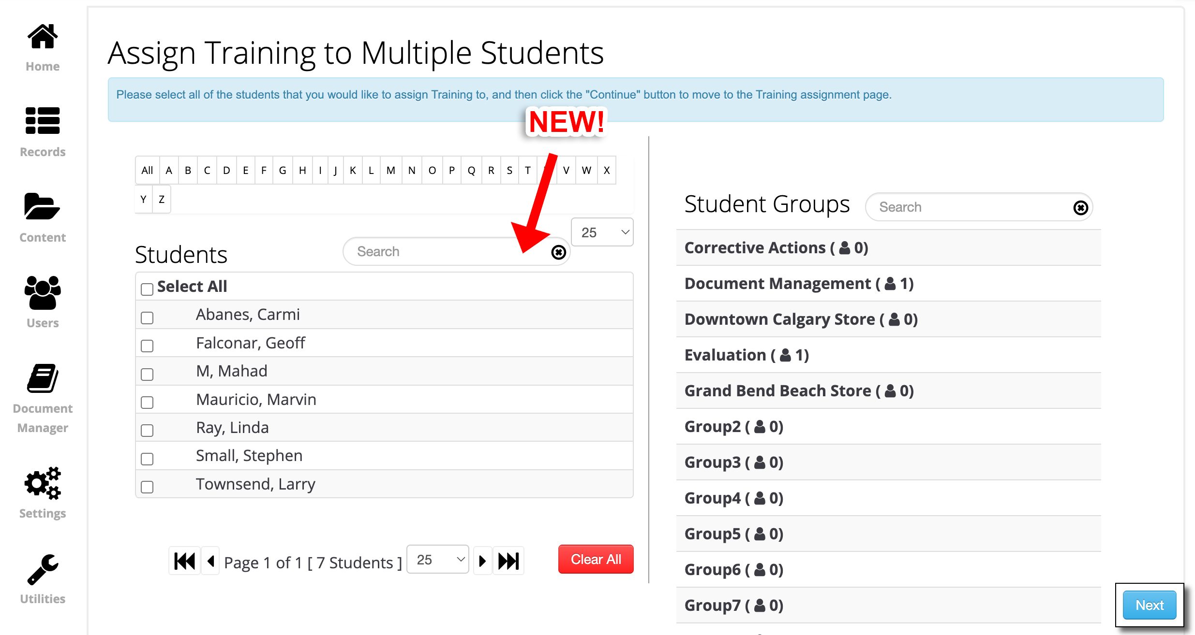Open page size dropdown in pagination bar
Image resolution: width=1195 pixels, height=635 pixels.
point(437,560)
